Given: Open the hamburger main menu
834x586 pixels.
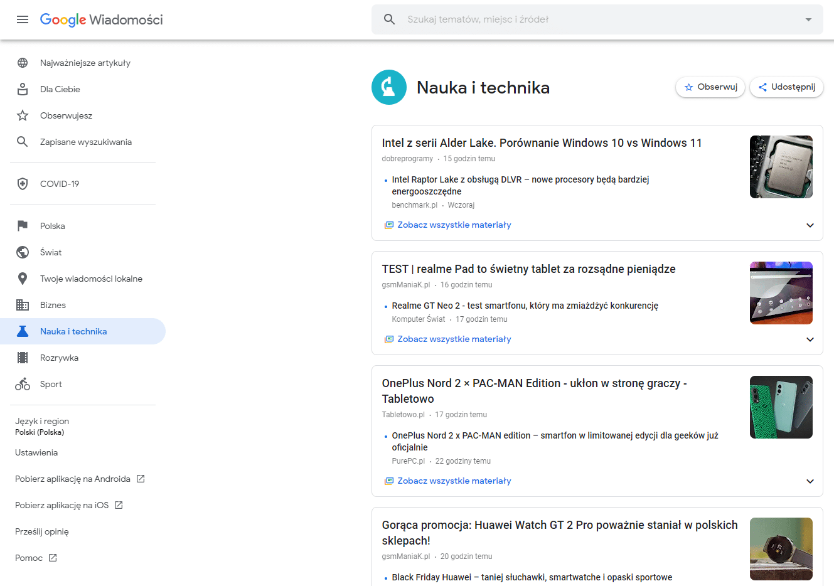Looking at the screenshot, I should pyautogui.click(x=23, y=19).
